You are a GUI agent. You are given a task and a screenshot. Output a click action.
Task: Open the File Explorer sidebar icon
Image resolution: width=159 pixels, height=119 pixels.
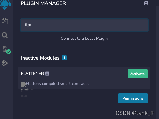coord(5,21)
